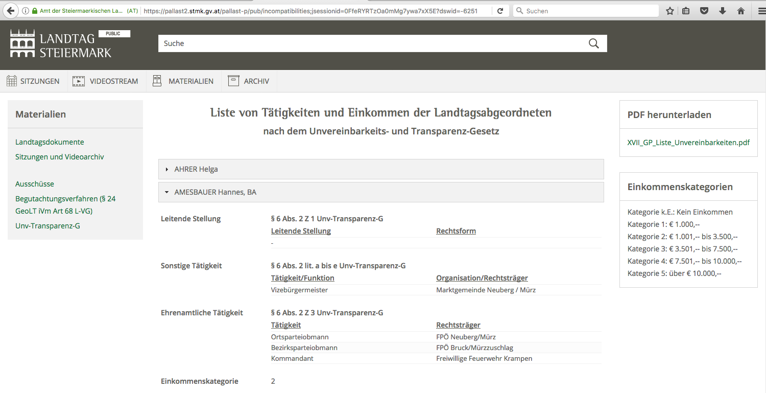The width and height of the screenshot is (766, 393).
Task: Click Freiwillige Feuerwehr Krampen cell
Action: coord(484,358)
